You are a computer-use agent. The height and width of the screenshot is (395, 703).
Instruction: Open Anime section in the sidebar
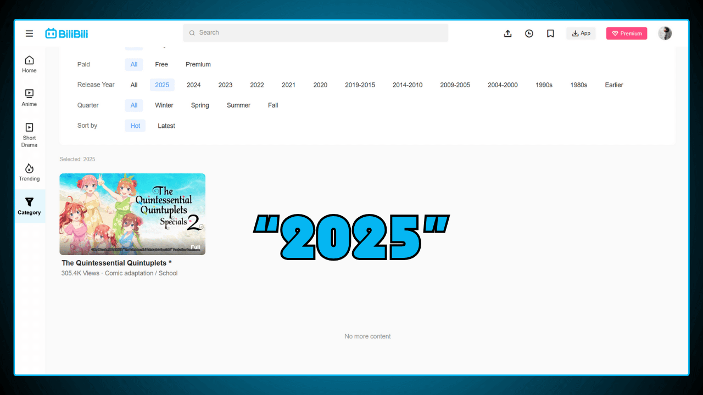(x=29, y=98)
